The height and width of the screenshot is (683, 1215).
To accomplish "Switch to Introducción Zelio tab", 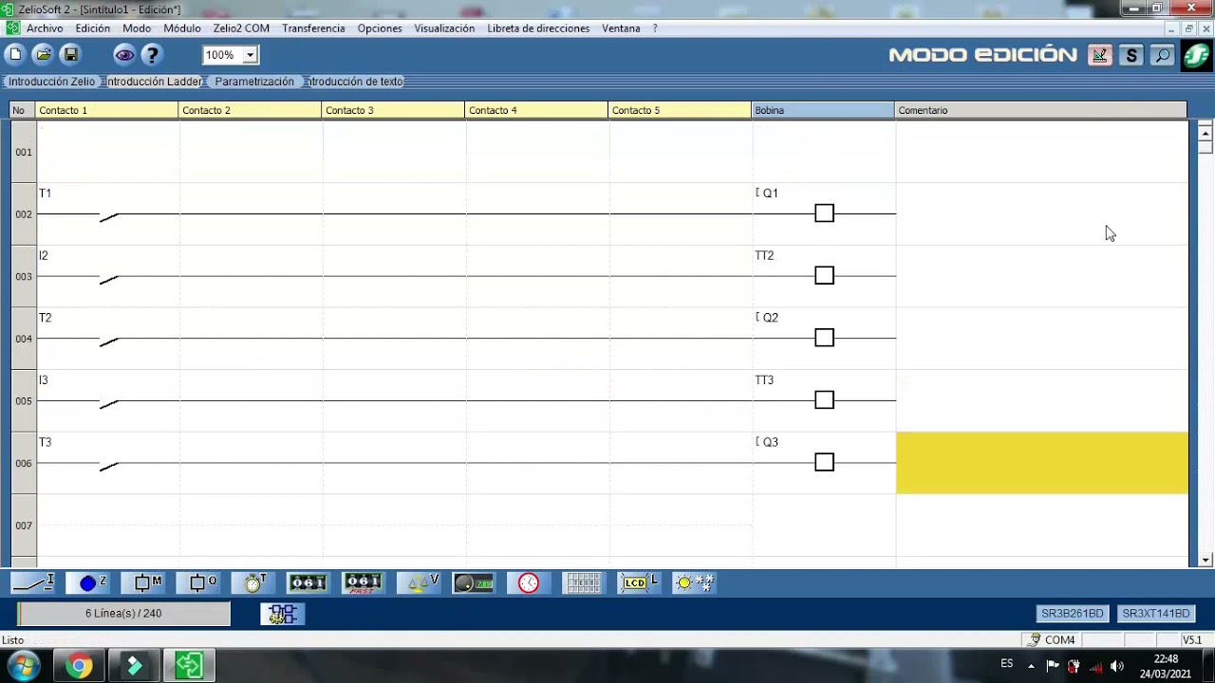I will 51,82.
